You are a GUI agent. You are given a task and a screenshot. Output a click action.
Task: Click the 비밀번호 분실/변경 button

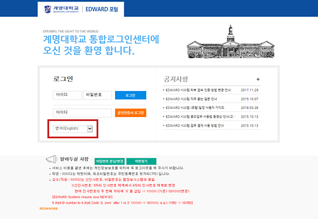pos(109,161)
